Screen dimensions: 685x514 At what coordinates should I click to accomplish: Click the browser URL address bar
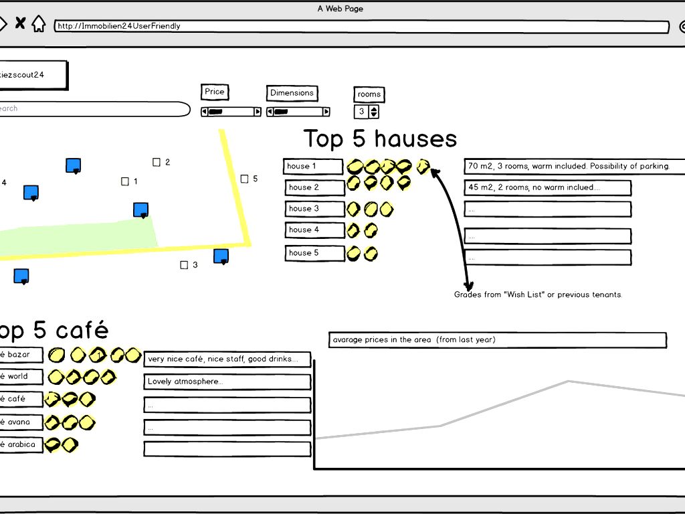(x=361, y=27)
